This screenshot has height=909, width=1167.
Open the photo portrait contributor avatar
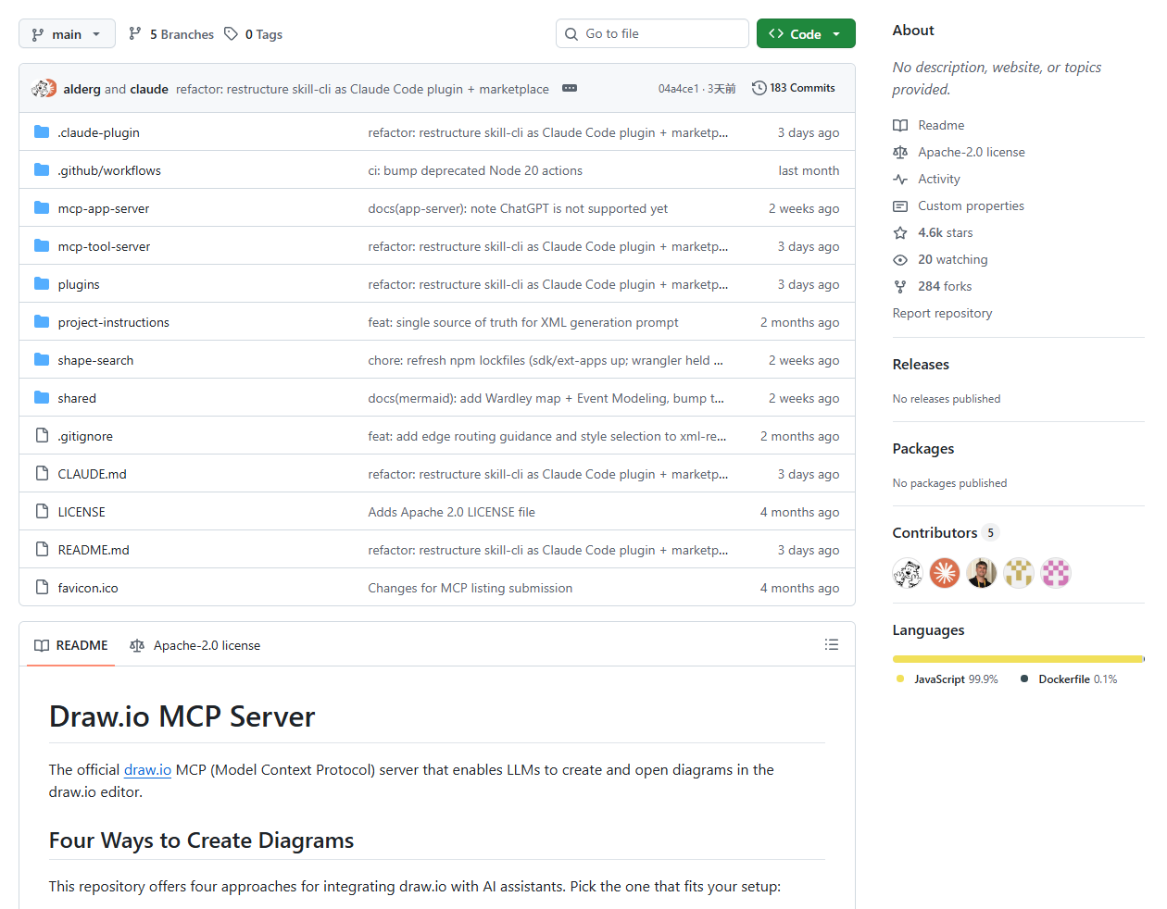[982, 573]
